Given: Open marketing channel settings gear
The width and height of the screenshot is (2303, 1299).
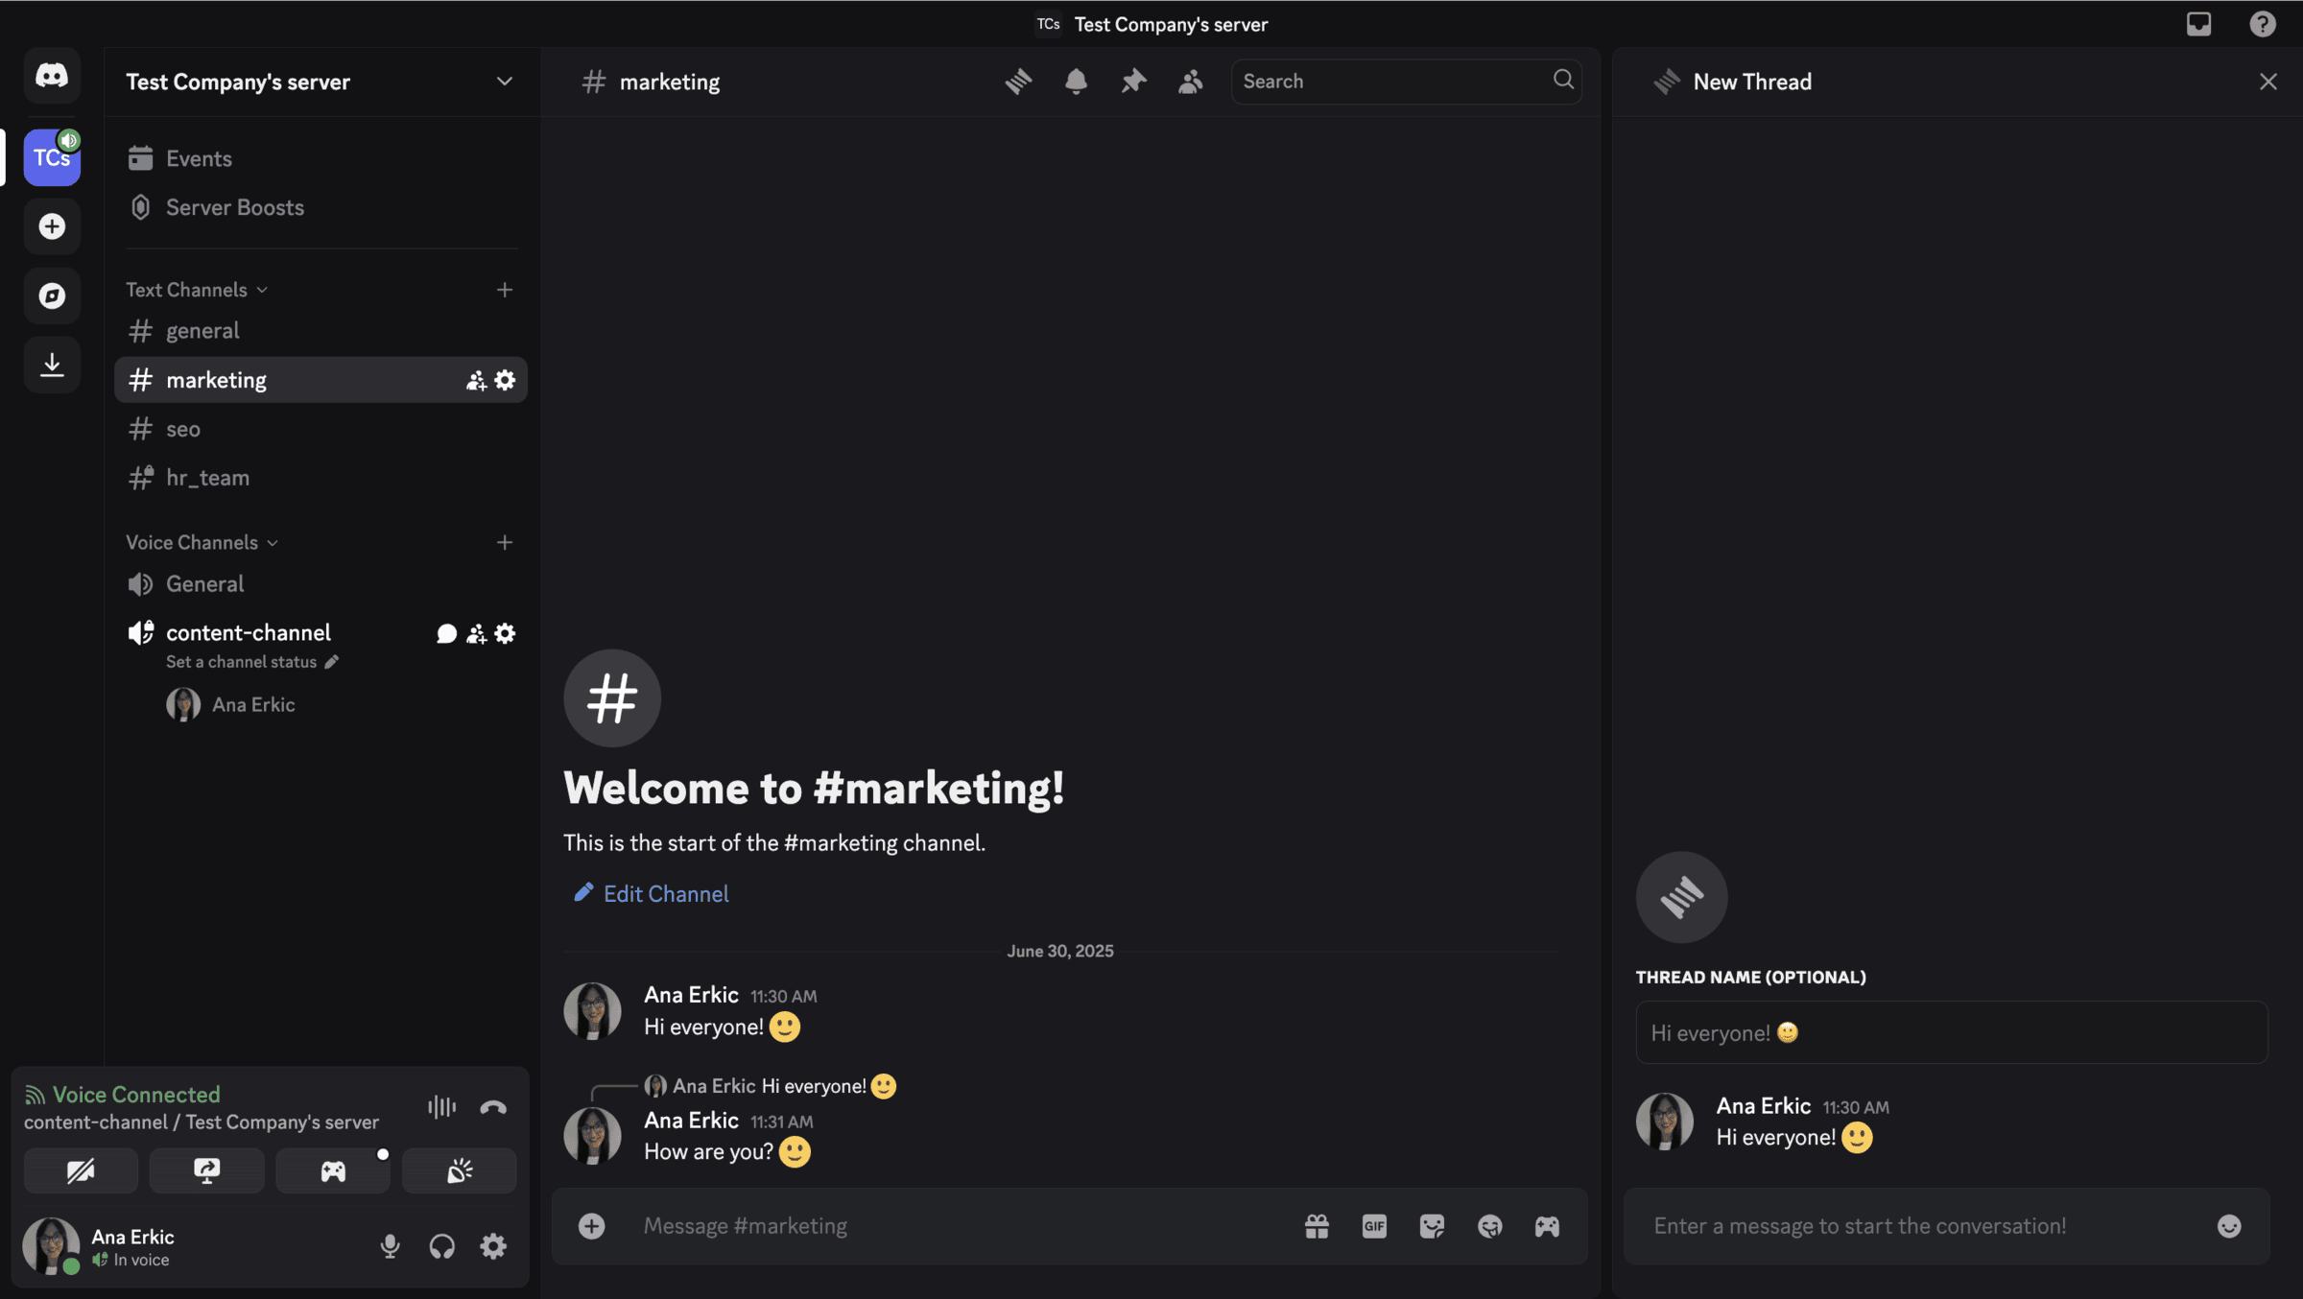Looking at the screenshot, I should tap(505, 380).
